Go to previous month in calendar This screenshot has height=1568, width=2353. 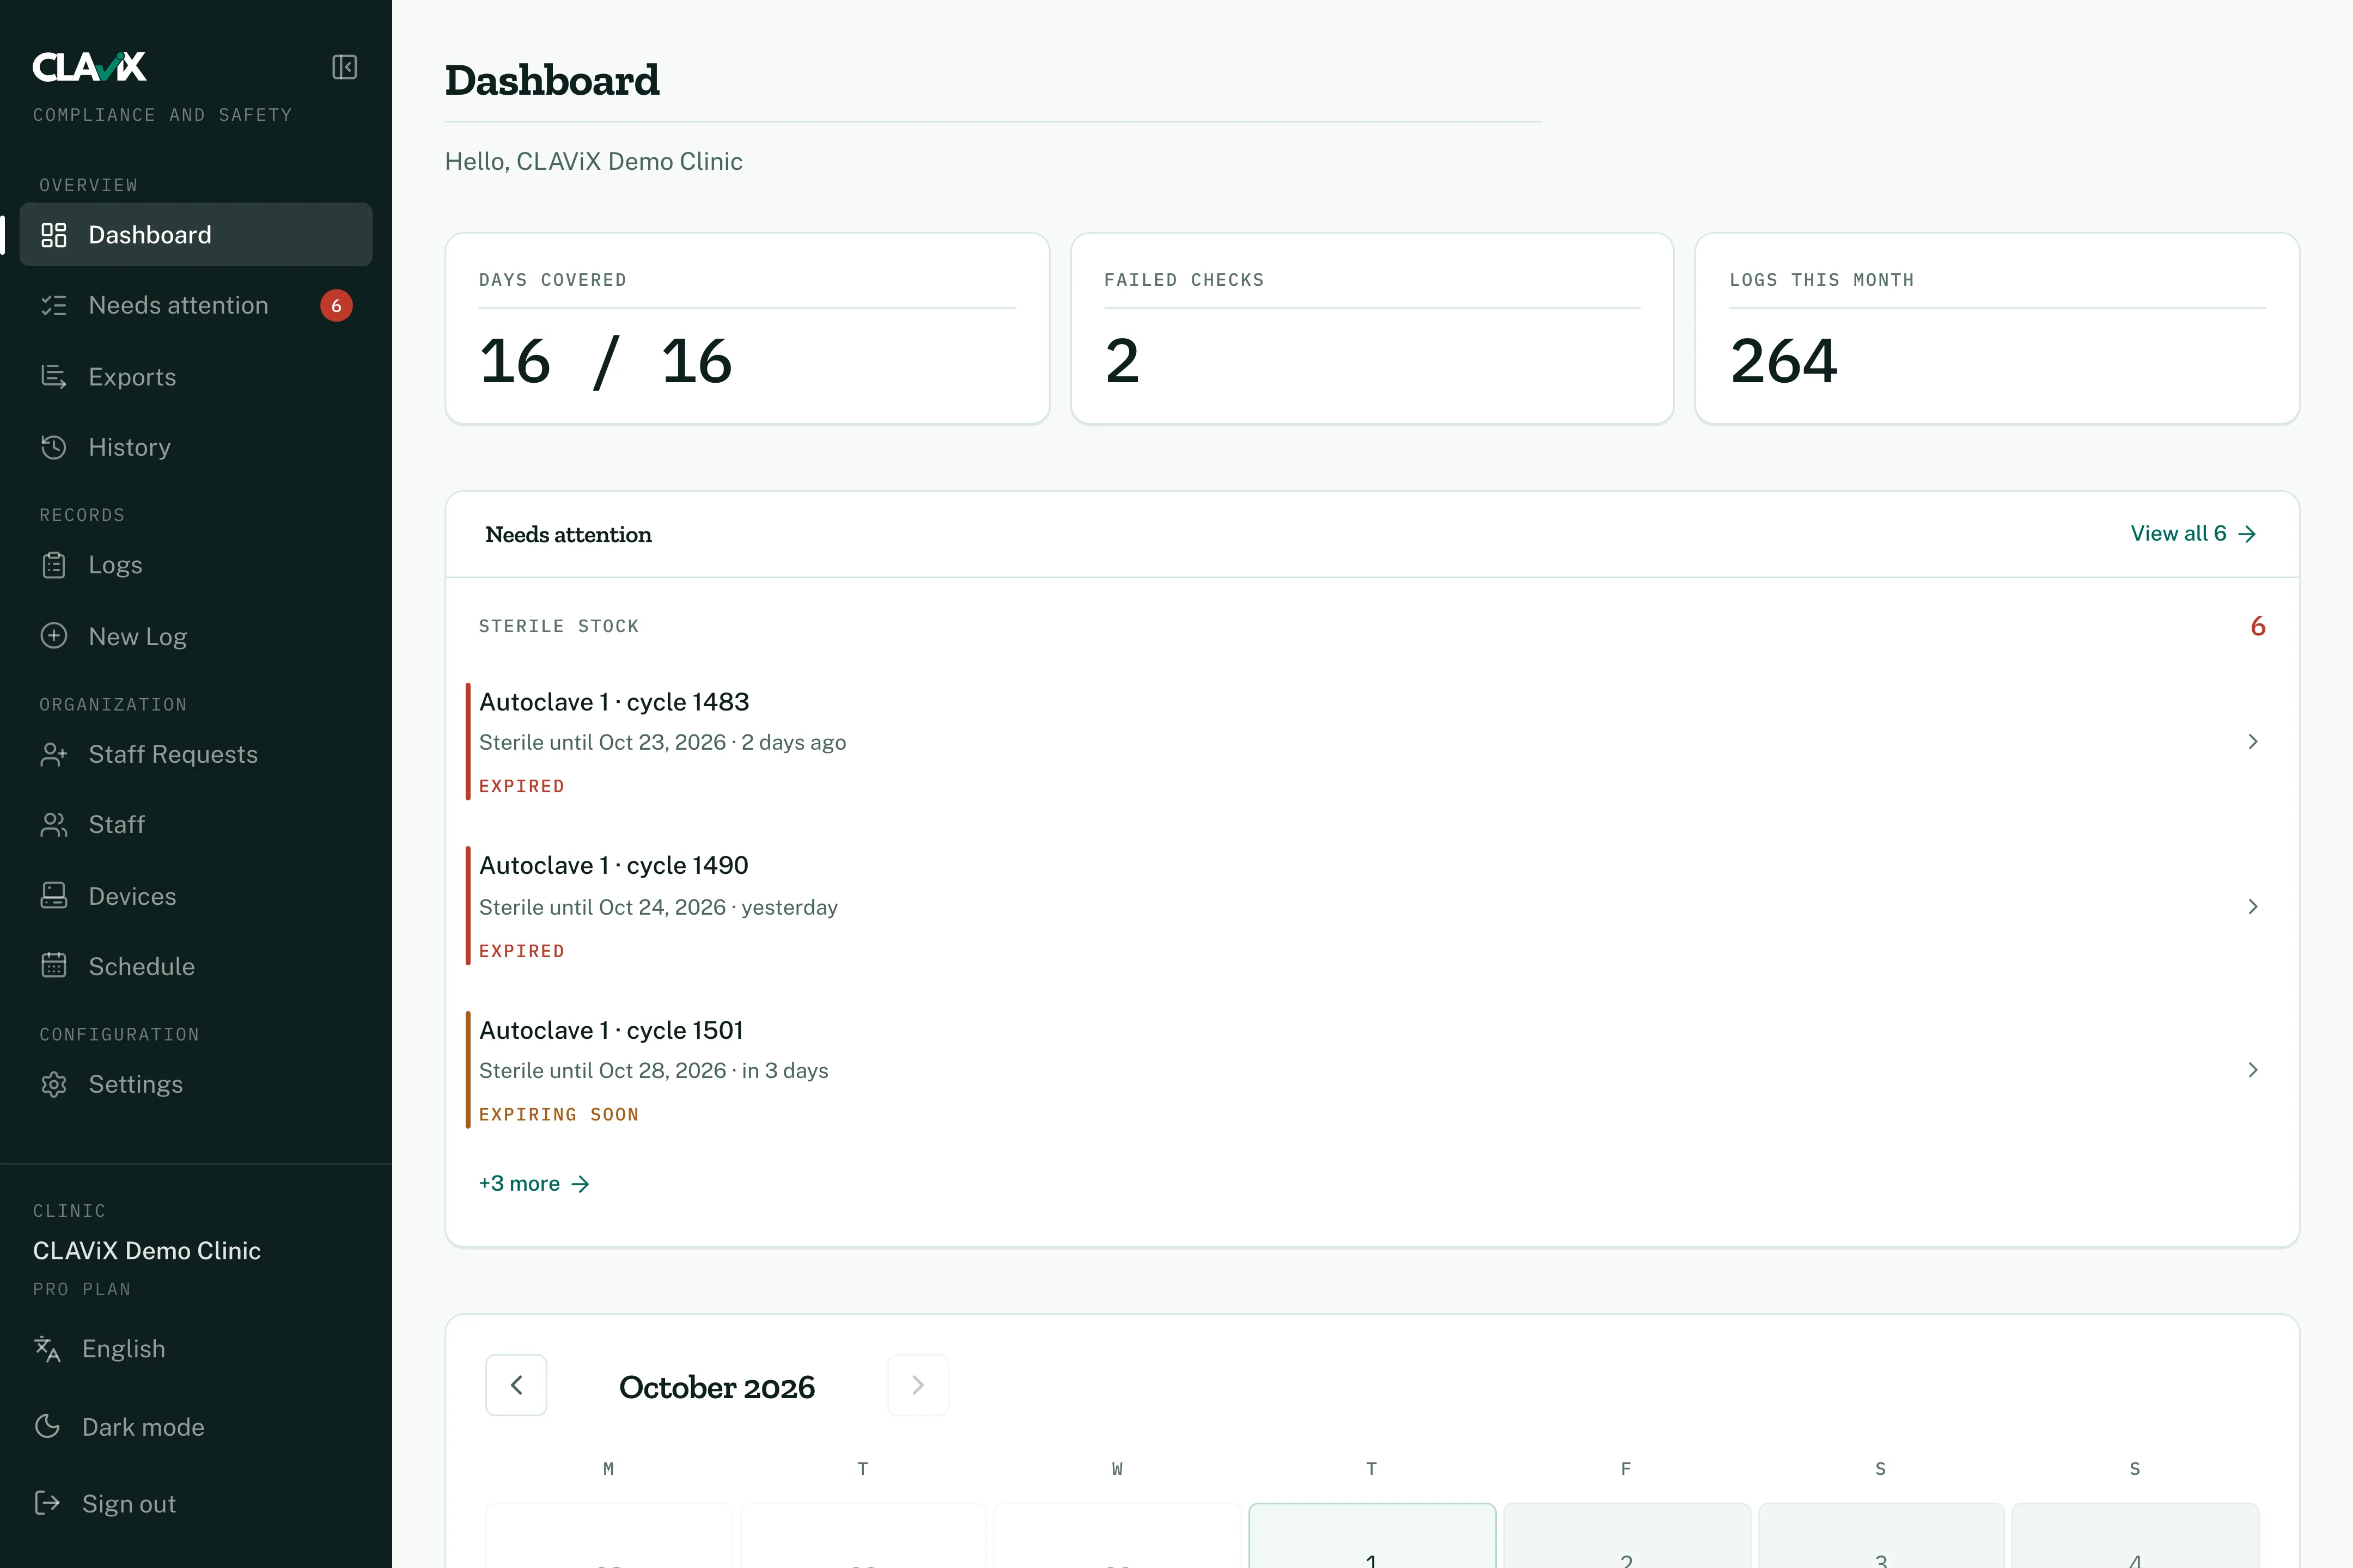point(516,1385)
